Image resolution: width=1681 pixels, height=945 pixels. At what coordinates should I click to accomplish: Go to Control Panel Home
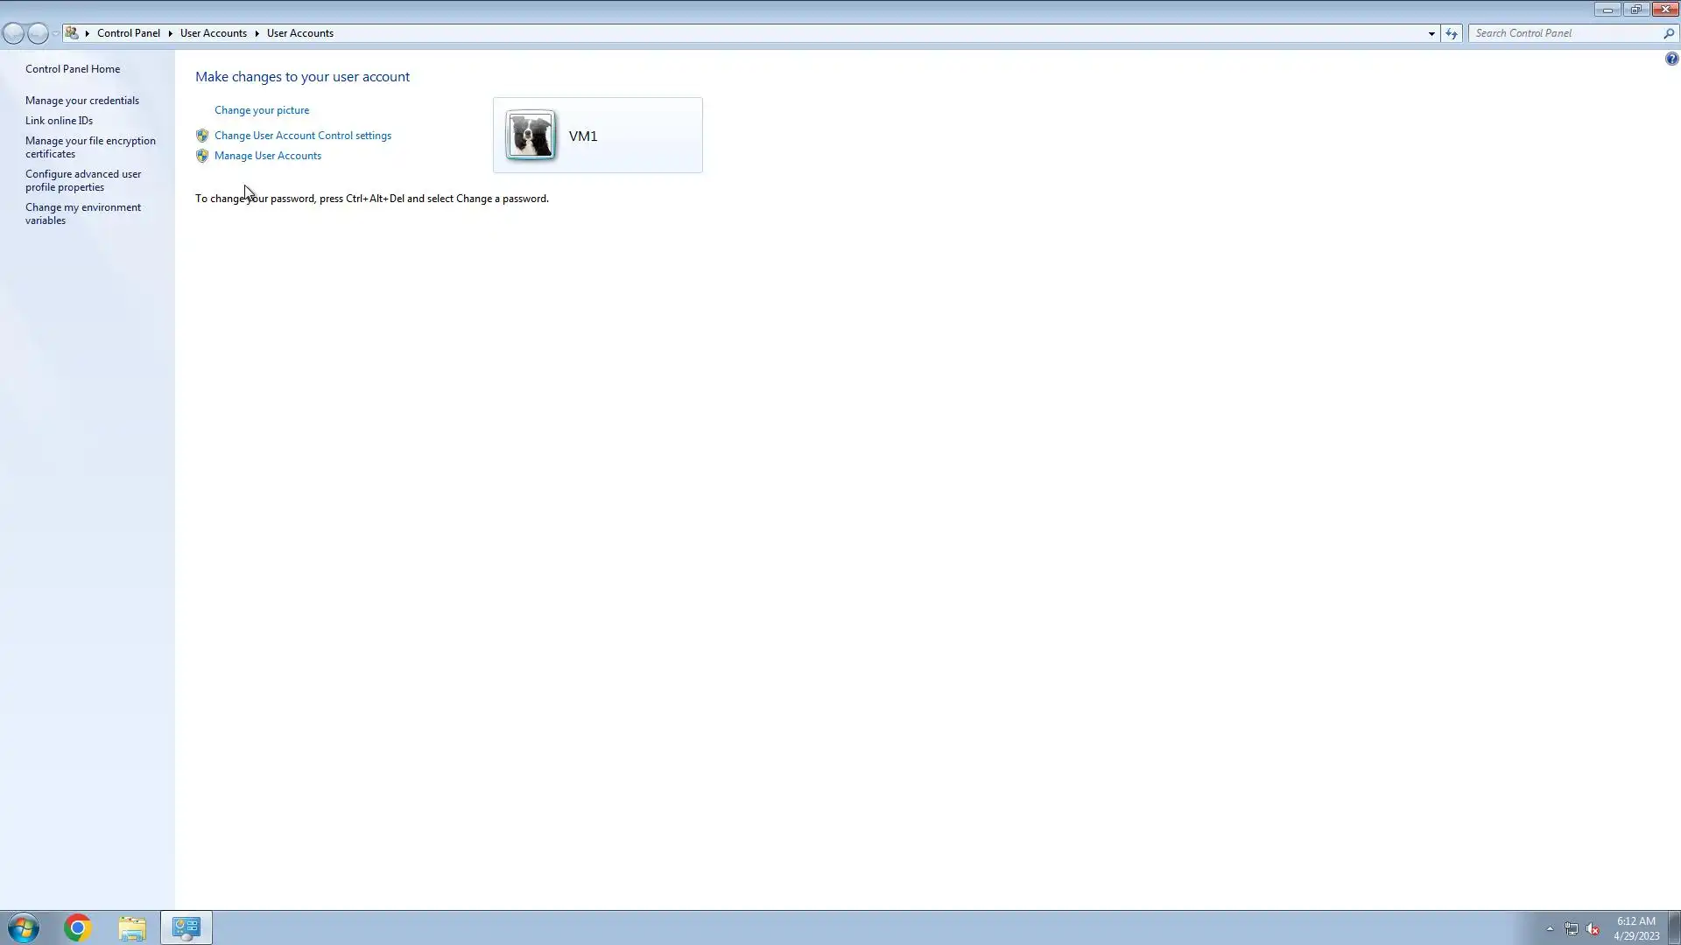(73, 69)
